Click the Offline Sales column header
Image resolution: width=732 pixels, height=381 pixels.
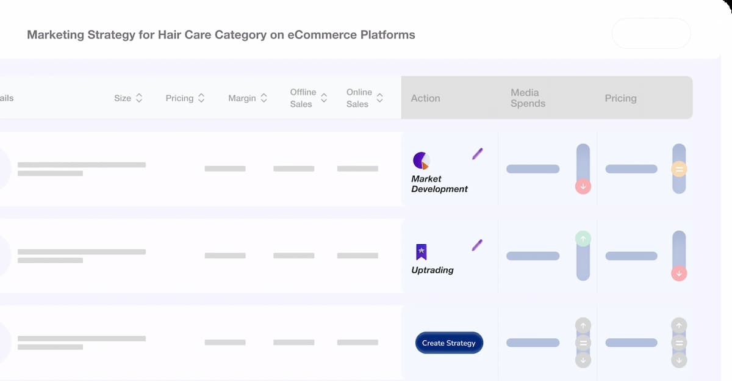pyautogui.click(x=303, y=98)
